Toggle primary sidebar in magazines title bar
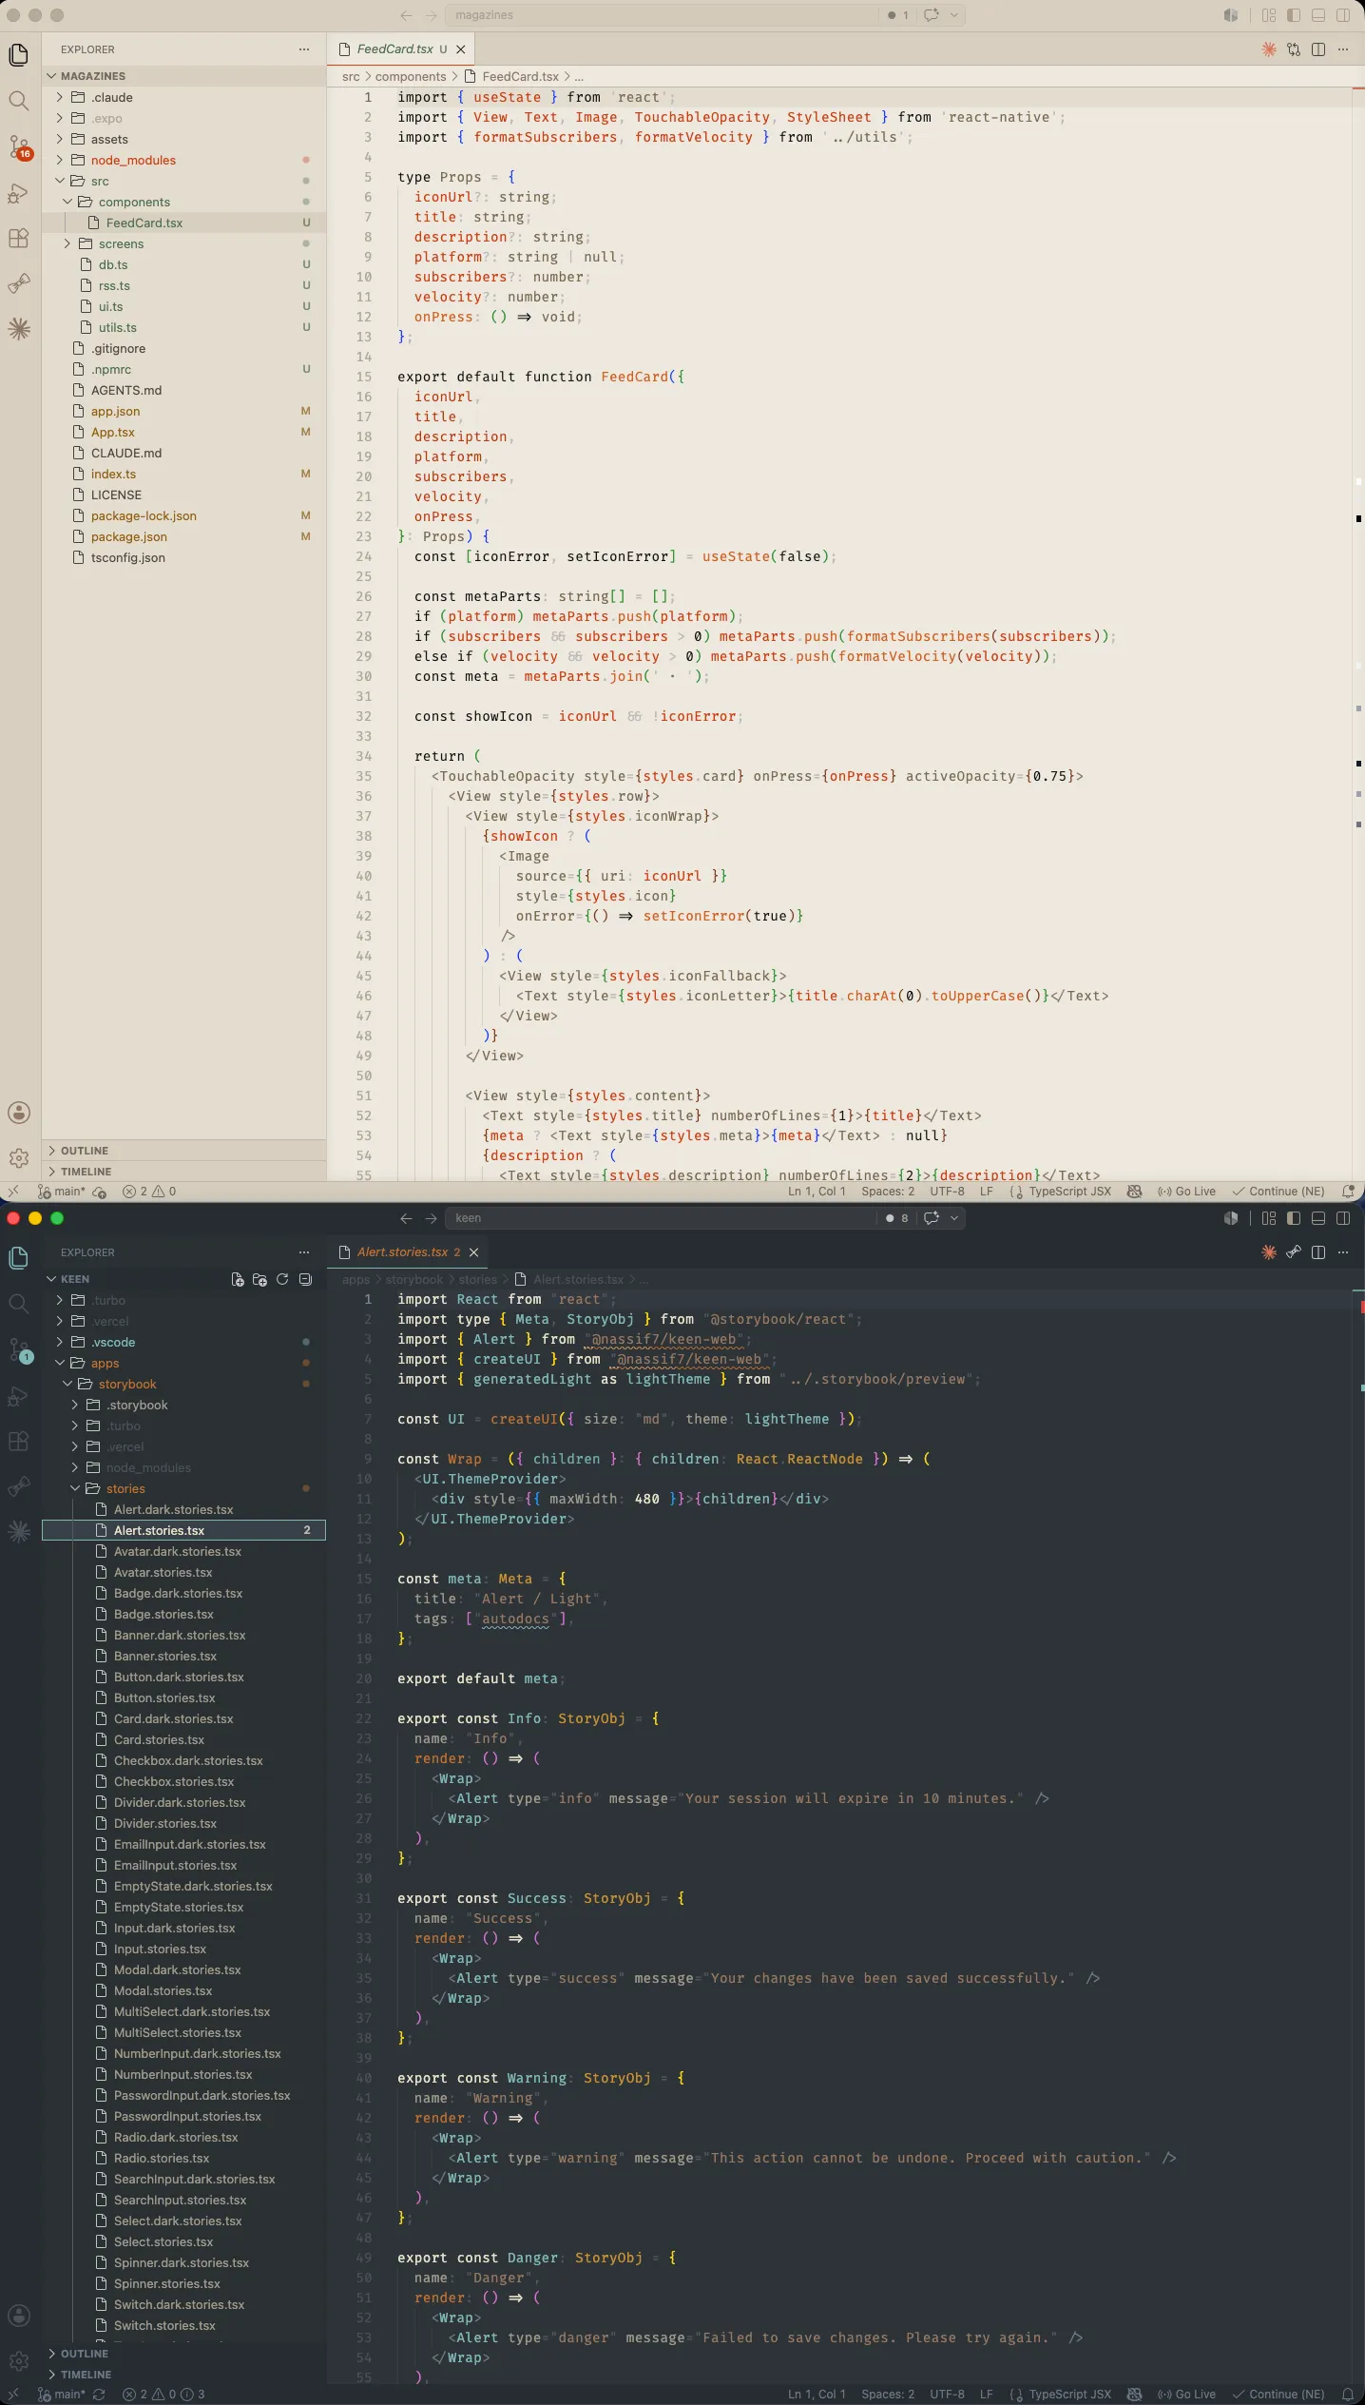This screenshot has width=1365, height=2405. tap(1294, 15)
